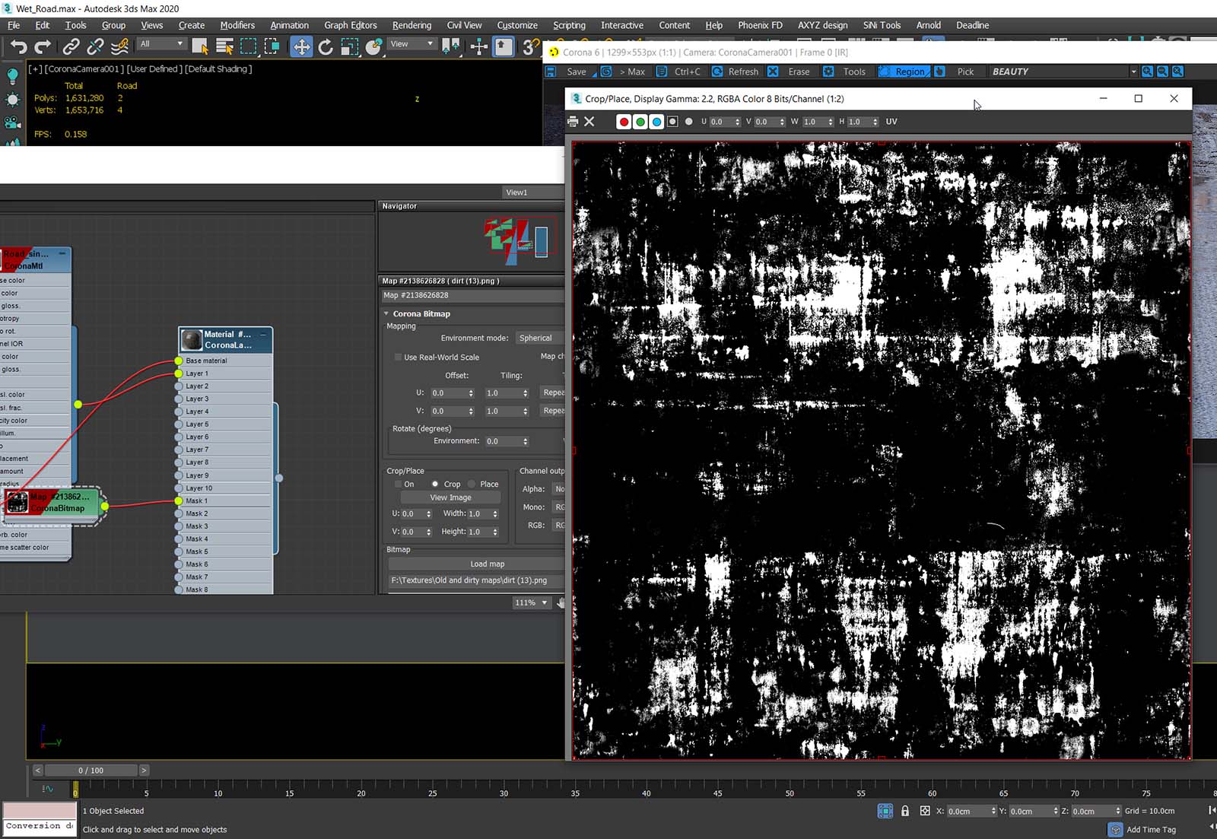Viewport: 1217px width, 839px height.
Task: Click the Isolate Selection toggle icon
Action: tap(885, 811)
